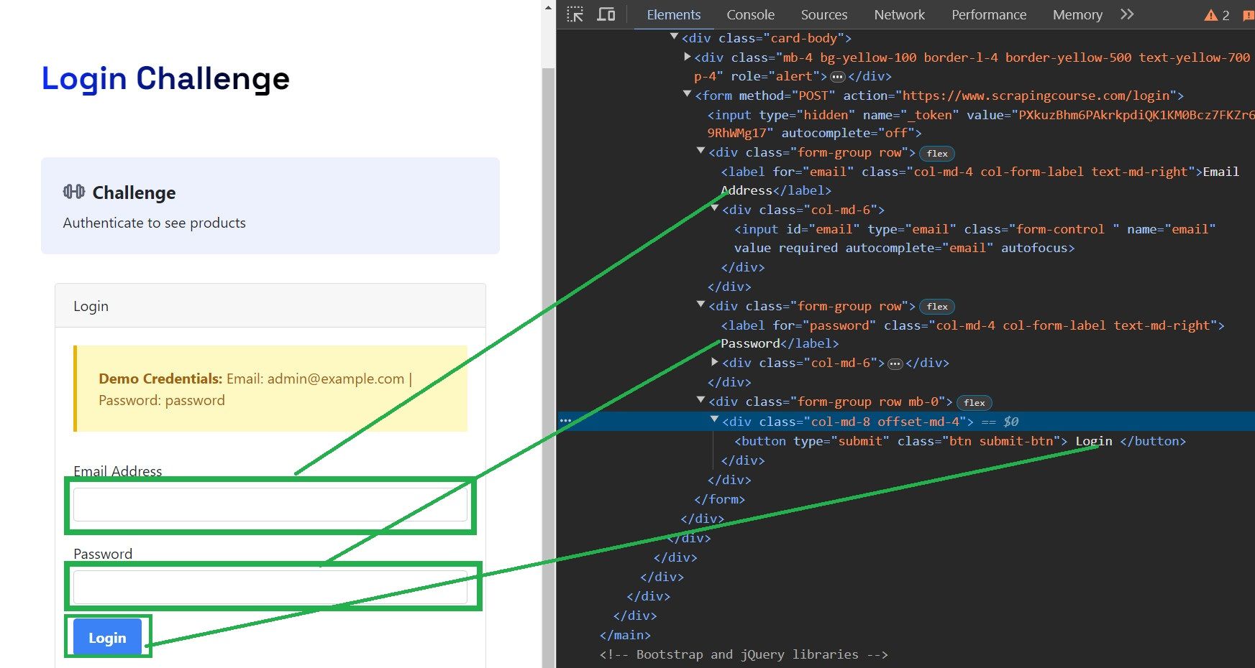1255x668 pixels.
Task: Click the ellipsis in collapsed col-md-6 div
Action: click(895, 364)
